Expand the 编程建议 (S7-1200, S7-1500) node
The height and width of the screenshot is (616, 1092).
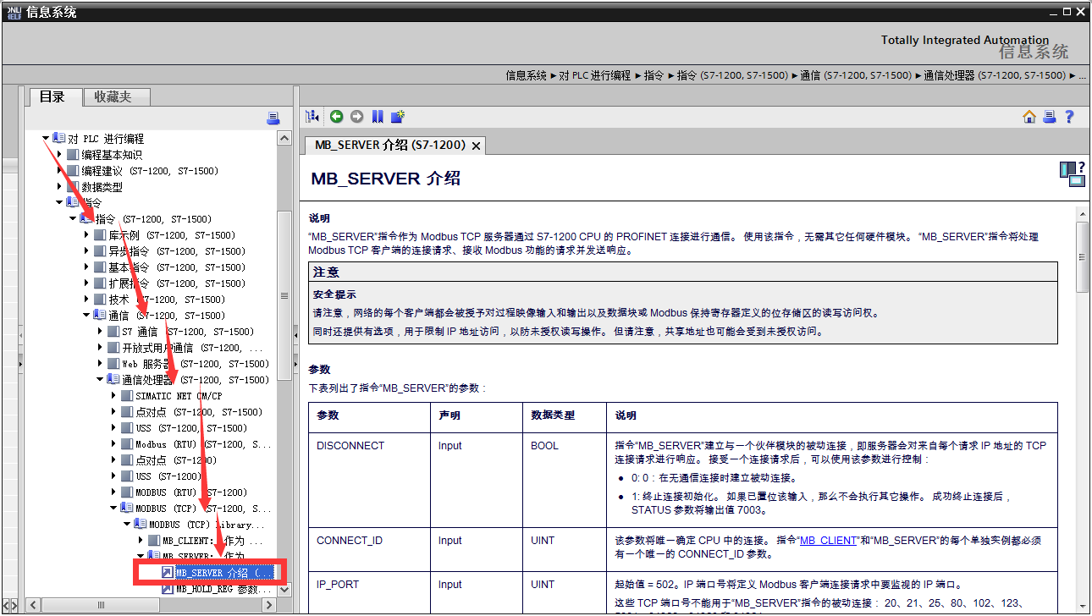pos(59,171)
